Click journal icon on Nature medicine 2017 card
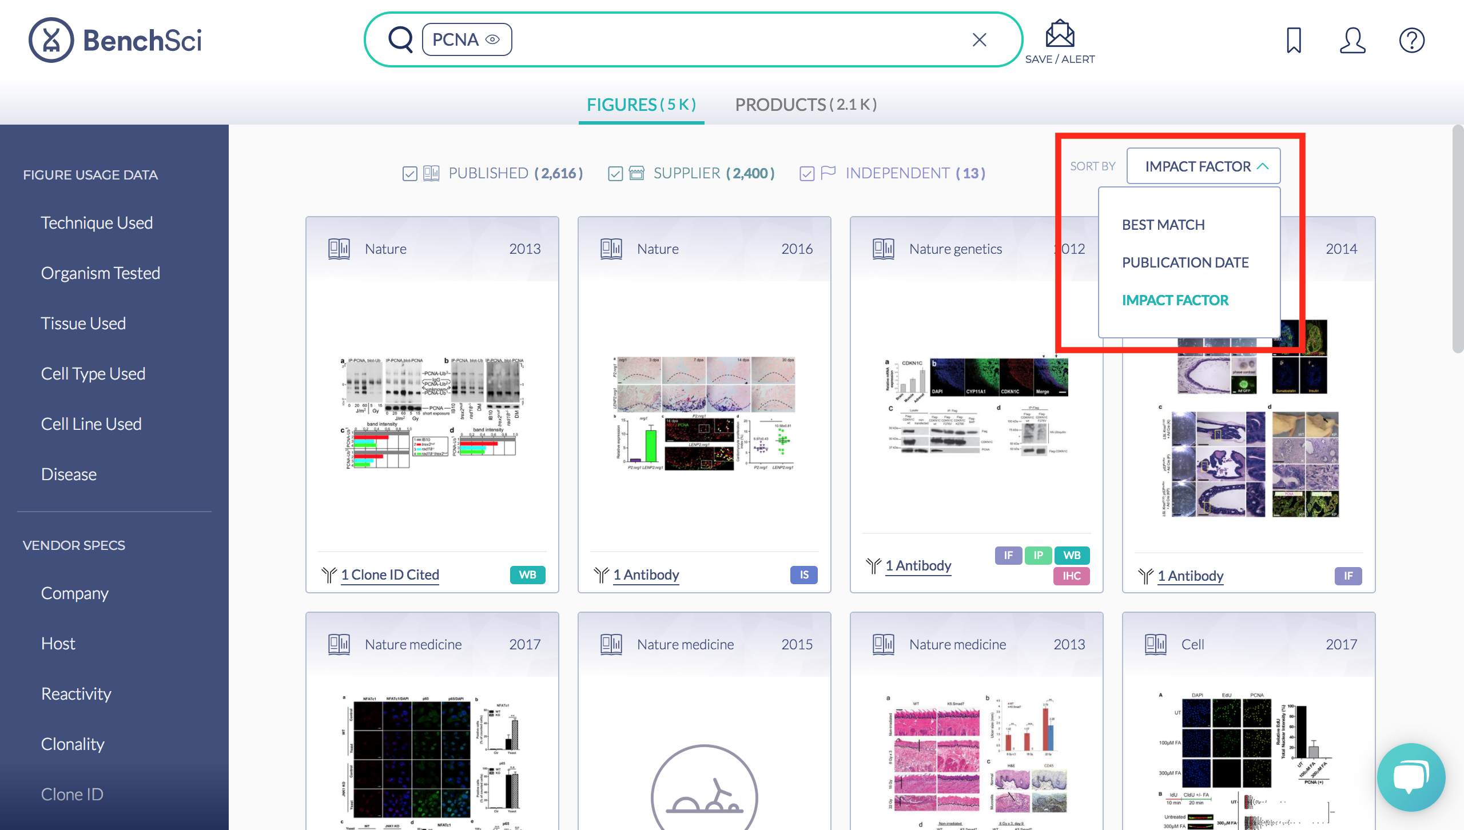The image size is (1464, 830). tap(339, 644)
